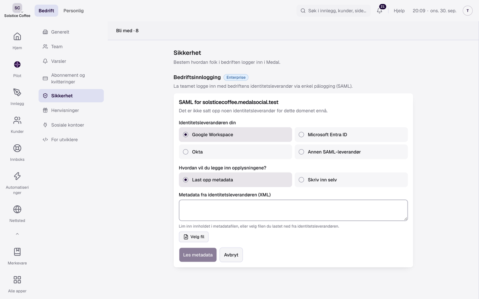Open the Hjelp link

[x=399, y=11]
